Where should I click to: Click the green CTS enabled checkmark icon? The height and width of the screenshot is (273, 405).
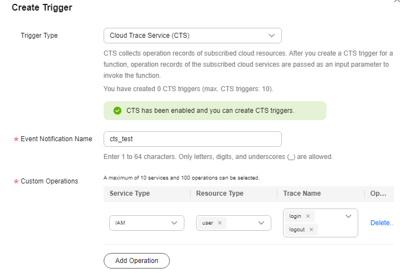click(117, 111)
